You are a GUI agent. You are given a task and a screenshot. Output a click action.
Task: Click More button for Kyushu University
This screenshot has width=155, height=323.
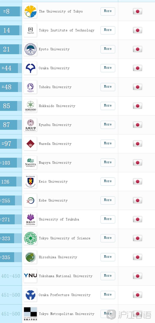pos(108,125)
